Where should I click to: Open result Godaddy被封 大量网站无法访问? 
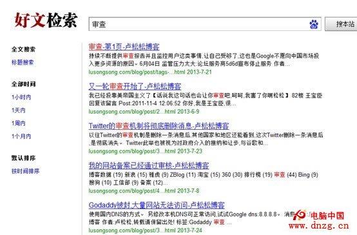(157, 205)
